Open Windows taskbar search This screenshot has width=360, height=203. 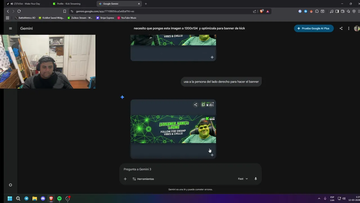click(x=18, y=198)
